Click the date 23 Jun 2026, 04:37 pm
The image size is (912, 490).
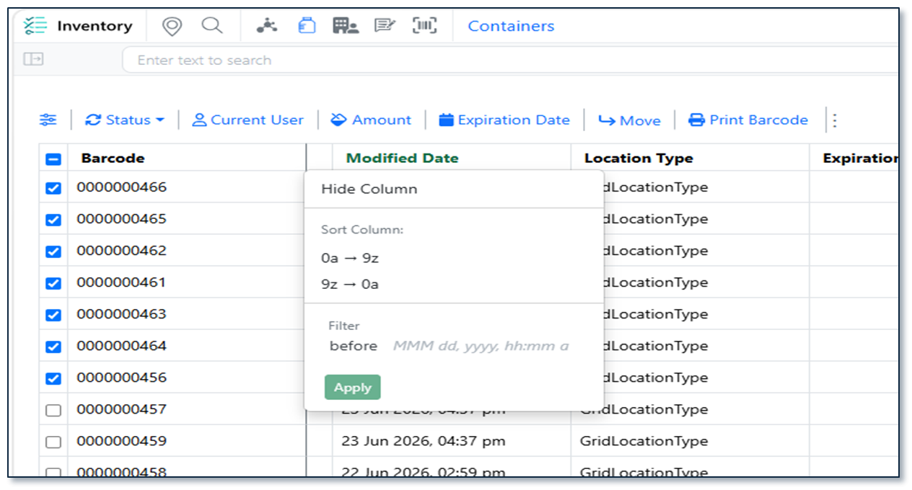(424, 441)
